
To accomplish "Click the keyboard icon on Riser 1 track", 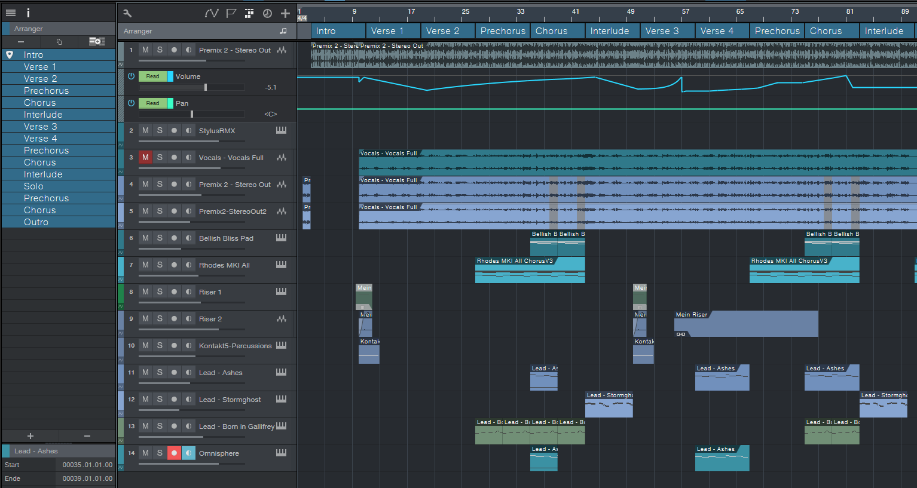I will (x=281, y=292).
